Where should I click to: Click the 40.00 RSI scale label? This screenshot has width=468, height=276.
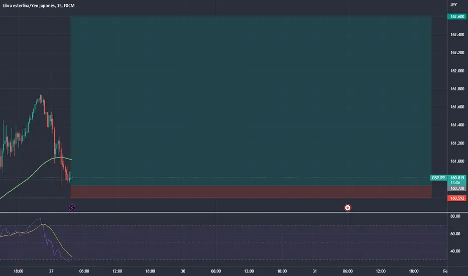pyautogui.click(x=455, y=251)
